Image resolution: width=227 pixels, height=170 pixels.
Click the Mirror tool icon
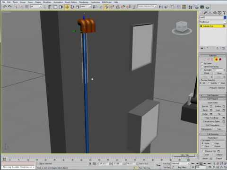(x=161, y=7)
